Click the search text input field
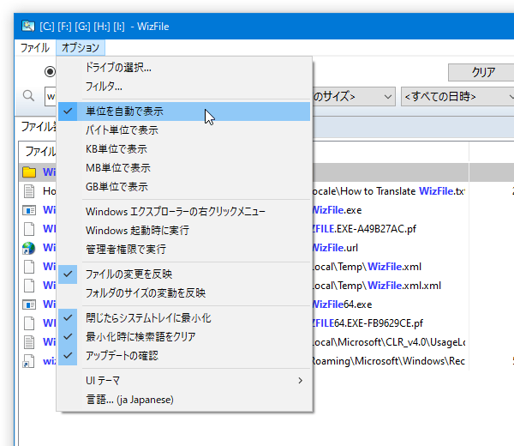This screenshot has width=514, height=446. (x=51, y=96)
